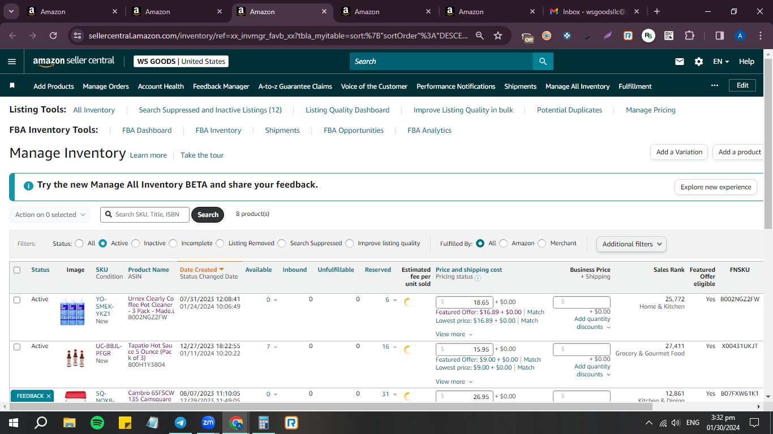Filter Fulfilled By Amazon radio button
Screen dimensions: 773x434
click(504, 244)
